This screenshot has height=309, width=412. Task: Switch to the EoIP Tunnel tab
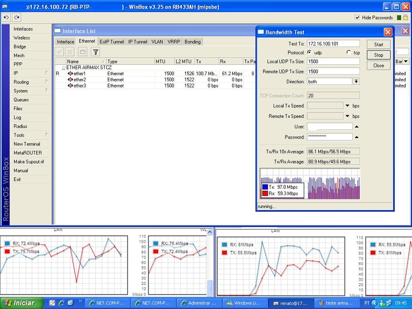pos(111,42)
